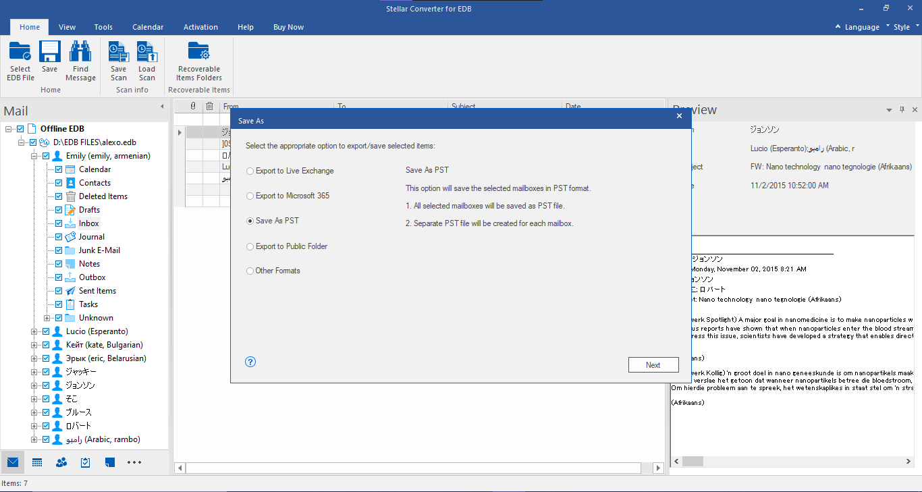Click message list scroll-right arrow
The width and height of the screenshot is (922, 492).
659,468
